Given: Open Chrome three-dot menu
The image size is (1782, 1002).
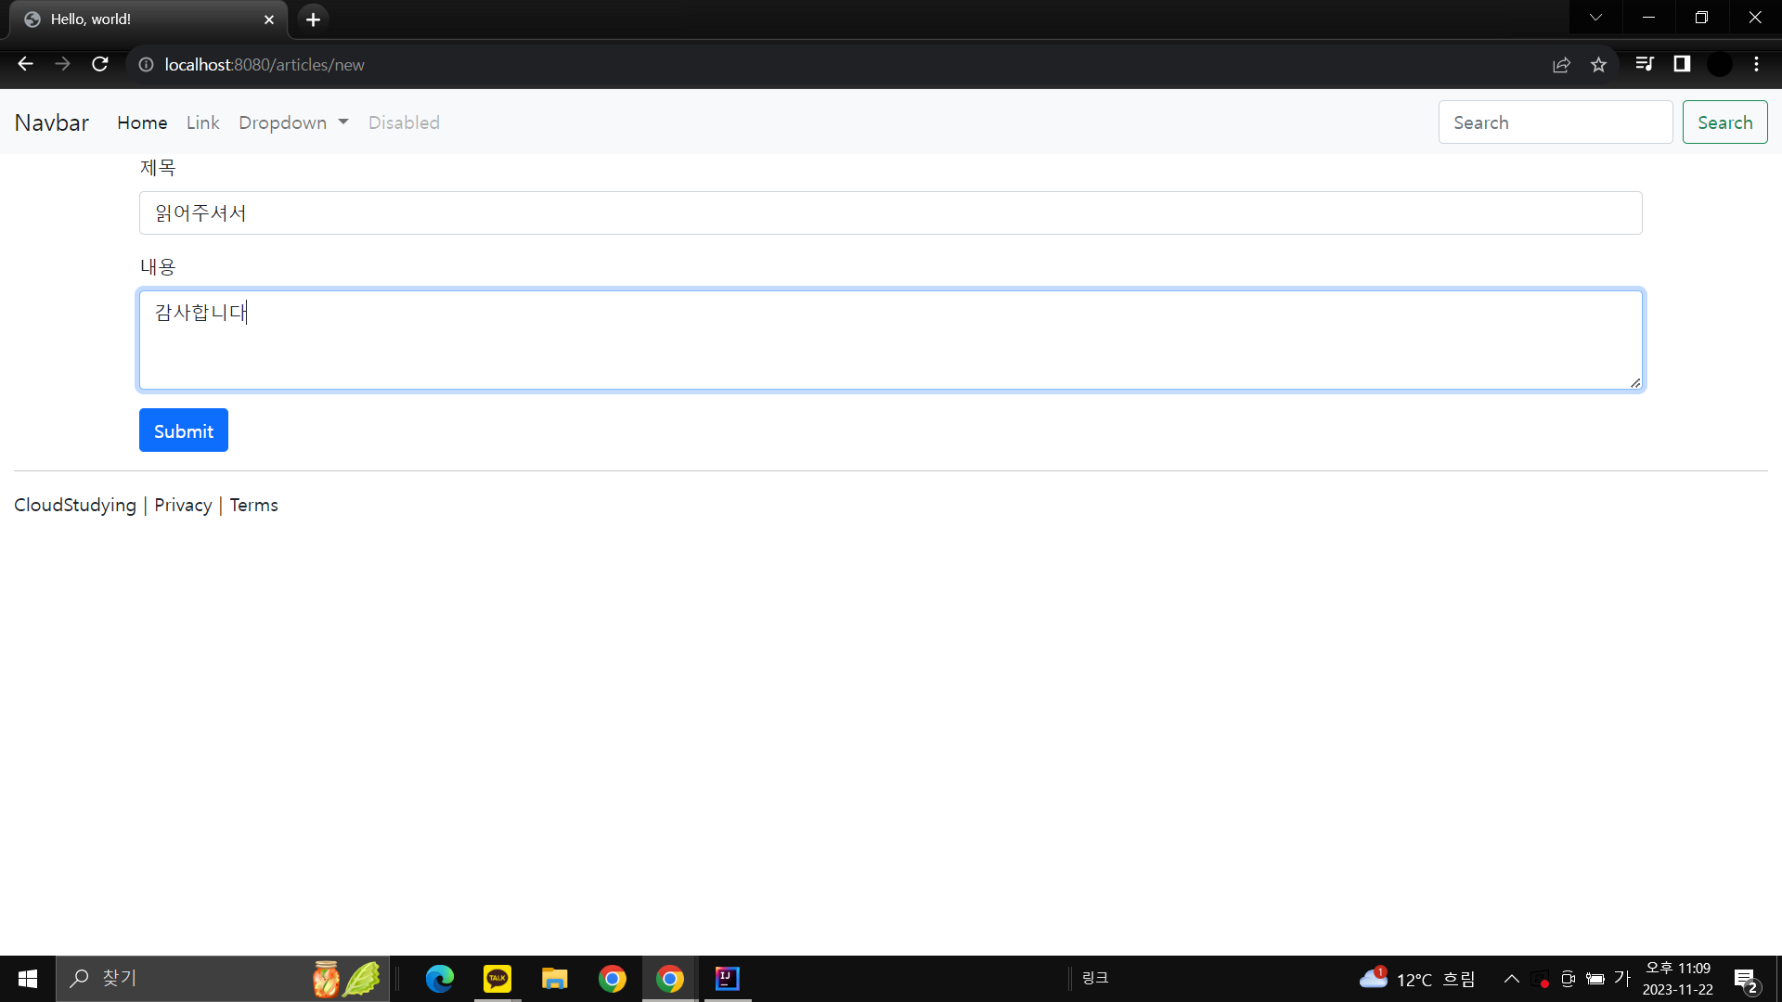Looking at the screenshot, I should [1756, 64].
